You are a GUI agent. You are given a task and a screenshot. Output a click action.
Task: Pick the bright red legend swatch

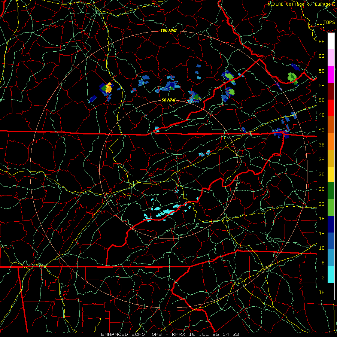[x=331, y=108]
